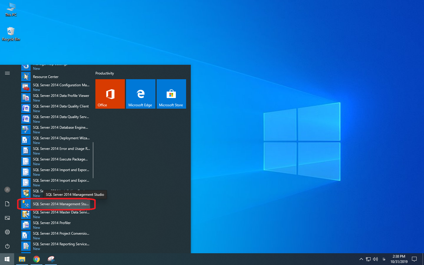This screenshot has height=265, width=424.
Task: Open the Office tile
Action: (110, 94)
